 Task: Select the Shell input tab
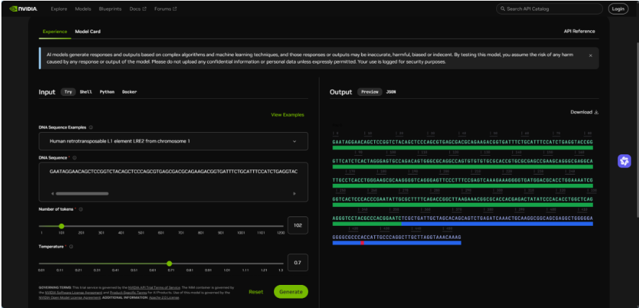[86, 92]
